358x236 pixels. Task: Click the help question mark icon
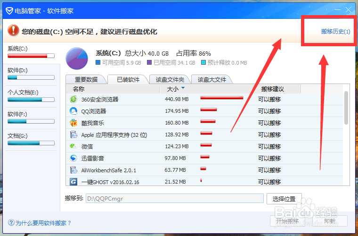coord(11,222)
